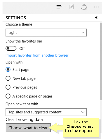Pin the Settings pane

point(97,17)
